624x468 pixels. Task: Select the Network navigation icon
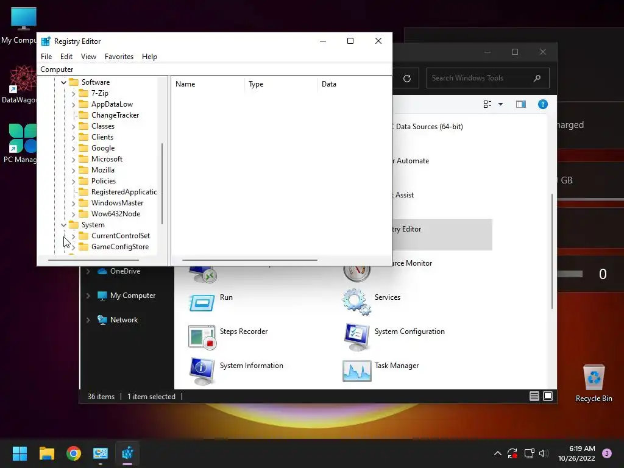pos(102,320)
